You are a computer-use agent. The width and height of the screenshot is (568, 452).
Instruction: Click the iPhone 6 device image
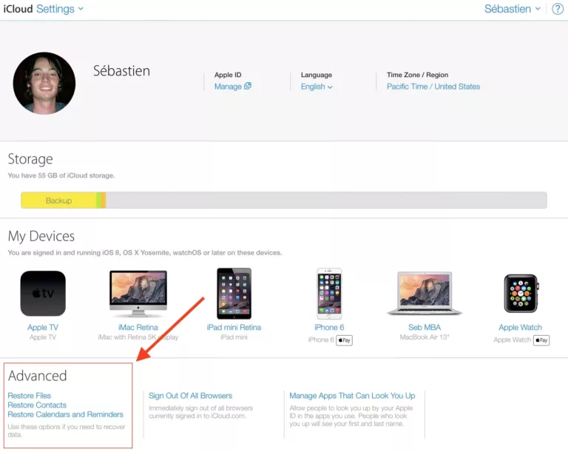[329, 293]
